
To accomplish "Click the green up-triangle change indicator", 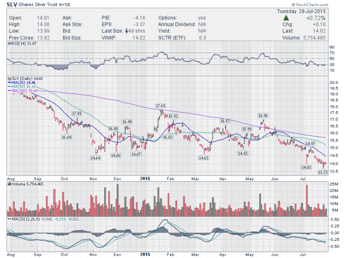I will coord(286,18).
